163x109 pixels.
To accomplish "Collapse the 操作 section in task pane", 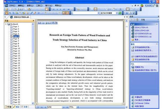I will [157, 44].
